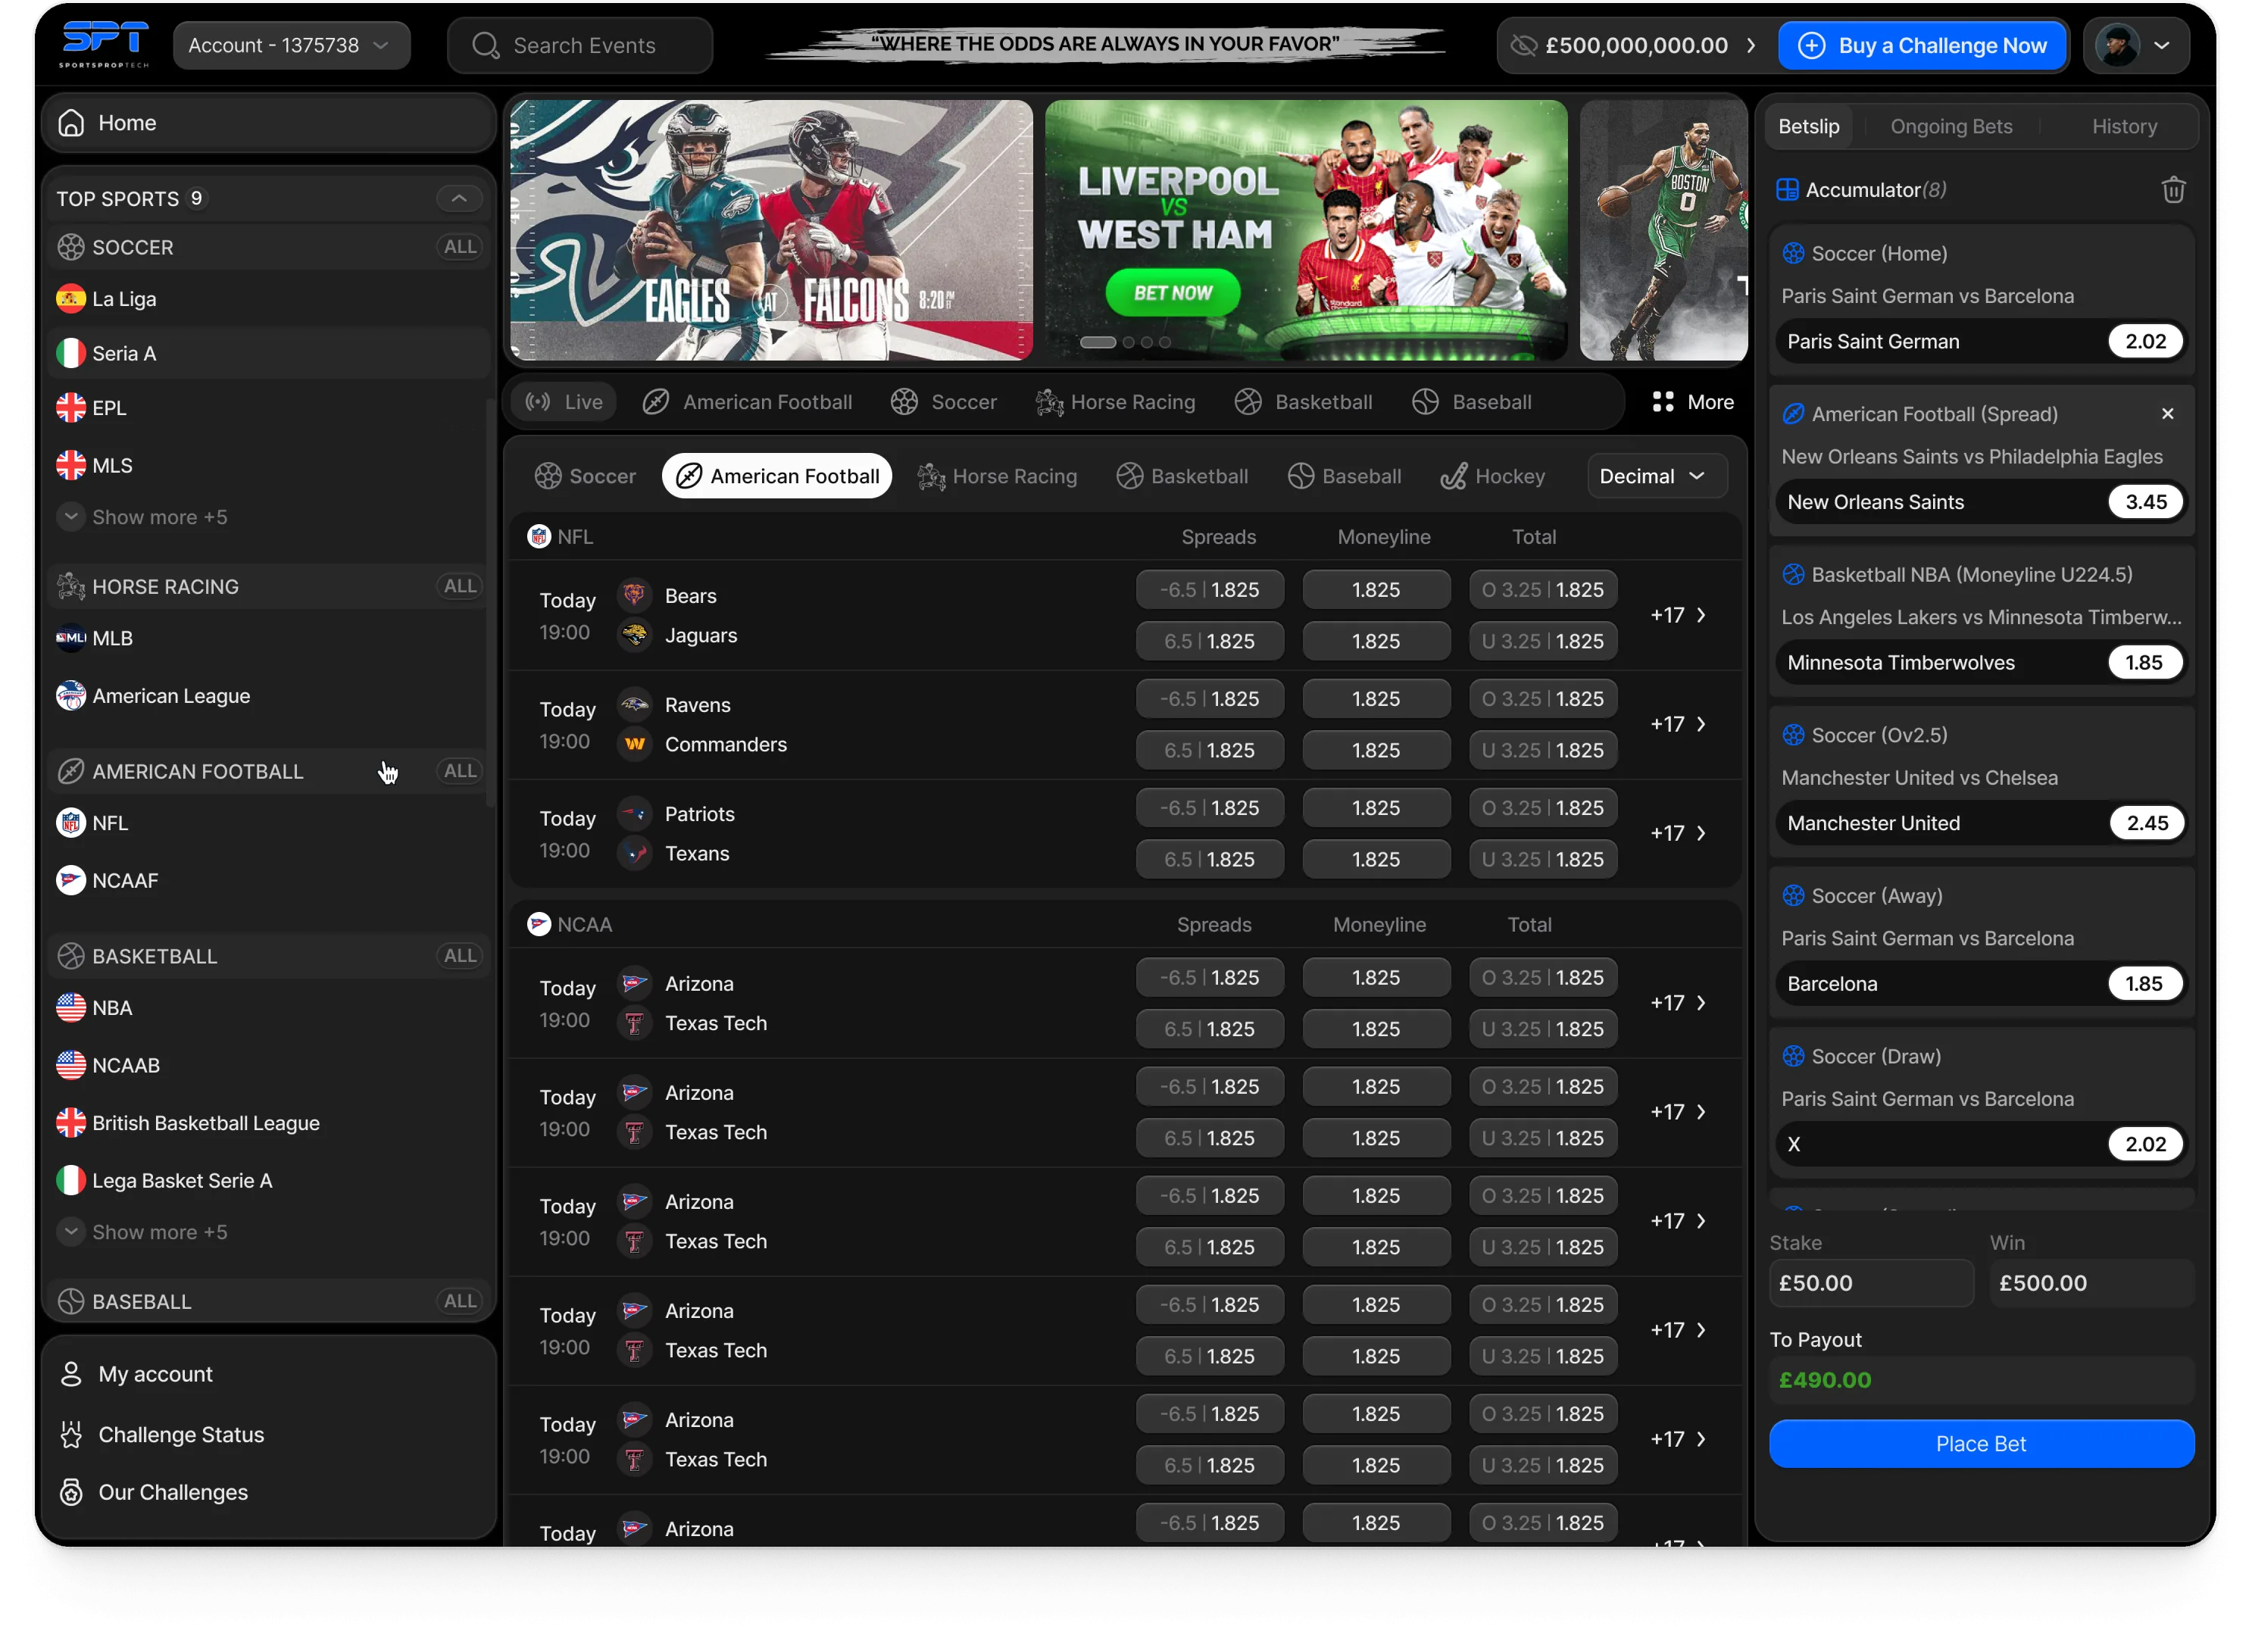The width and height of the screenshot is (2252, 1652).
Task: Open the Live events filter
Action: tap(565, 402)
